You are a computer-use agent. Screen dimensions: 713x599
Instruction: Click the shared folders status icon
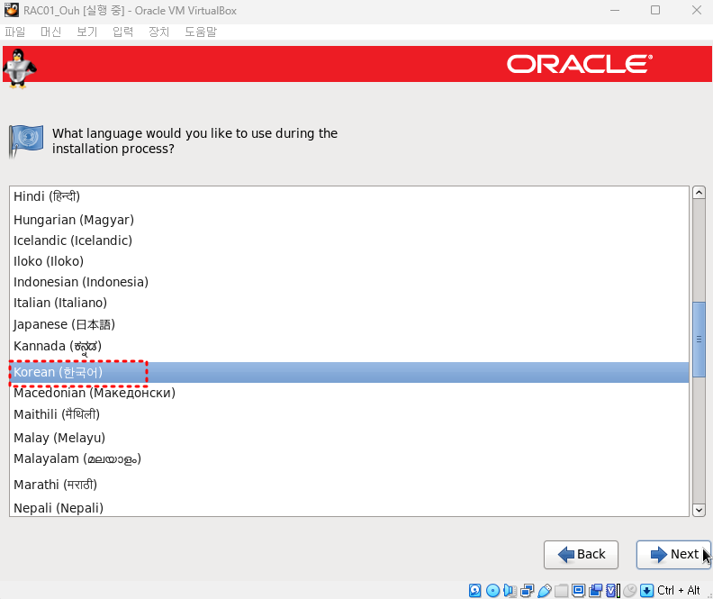561,590
